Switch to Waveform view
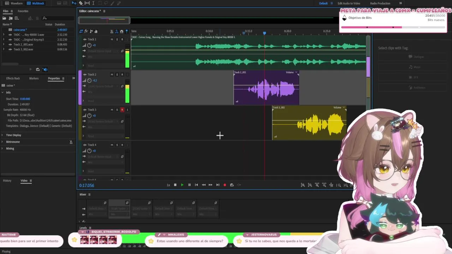The width and height of the screenshot is (452, 254). 14,3
